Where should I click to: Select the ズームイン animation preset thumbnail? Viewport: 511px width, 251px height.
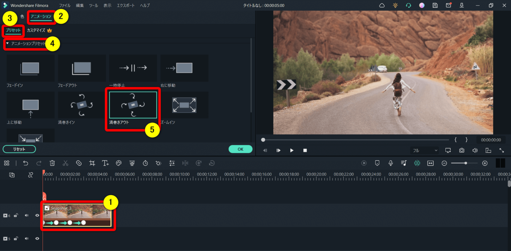point(184,105)
